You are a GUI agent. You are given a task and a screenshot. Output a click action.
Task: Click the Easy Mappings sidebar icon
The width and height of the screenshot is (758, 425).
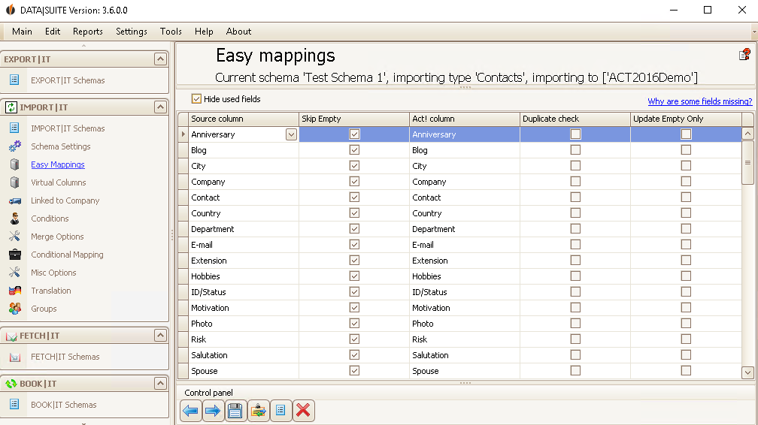15,164
